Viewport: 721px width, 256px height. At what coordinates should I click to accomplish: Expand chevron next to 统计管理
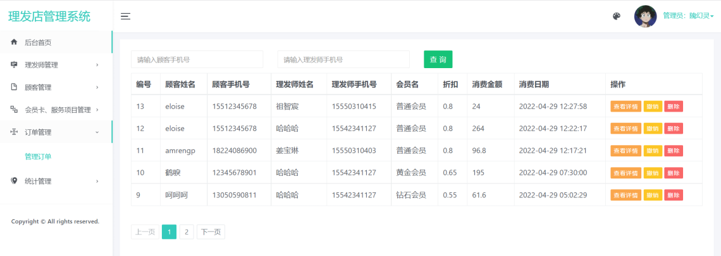point(97,181)
